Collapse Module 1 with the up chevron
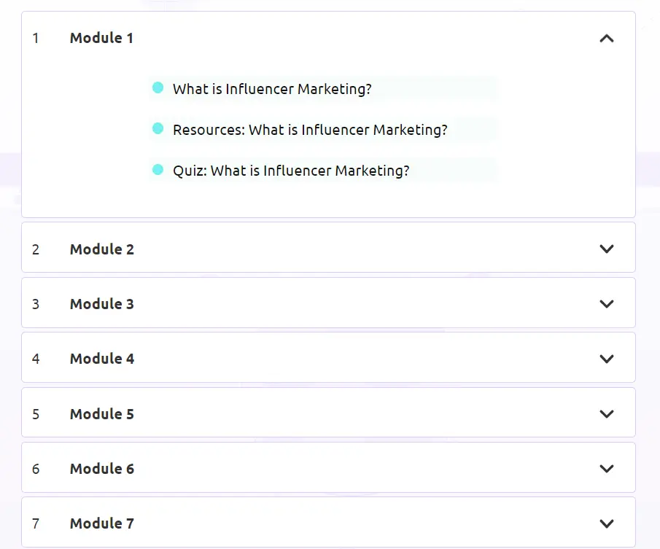The width and height of the screenshot is (660, 549). pyautogui.click(x=606, y=39)
